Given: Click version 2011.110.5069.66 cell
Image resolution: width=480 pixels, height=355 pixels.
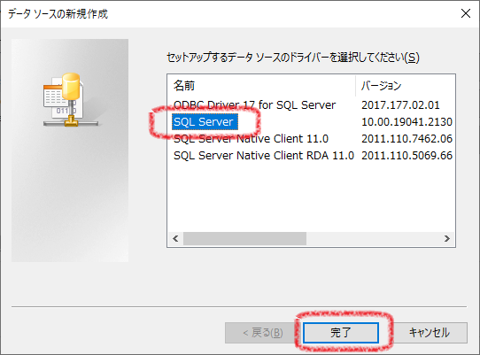Looking at the screenshot, I should tap(406, 156).
